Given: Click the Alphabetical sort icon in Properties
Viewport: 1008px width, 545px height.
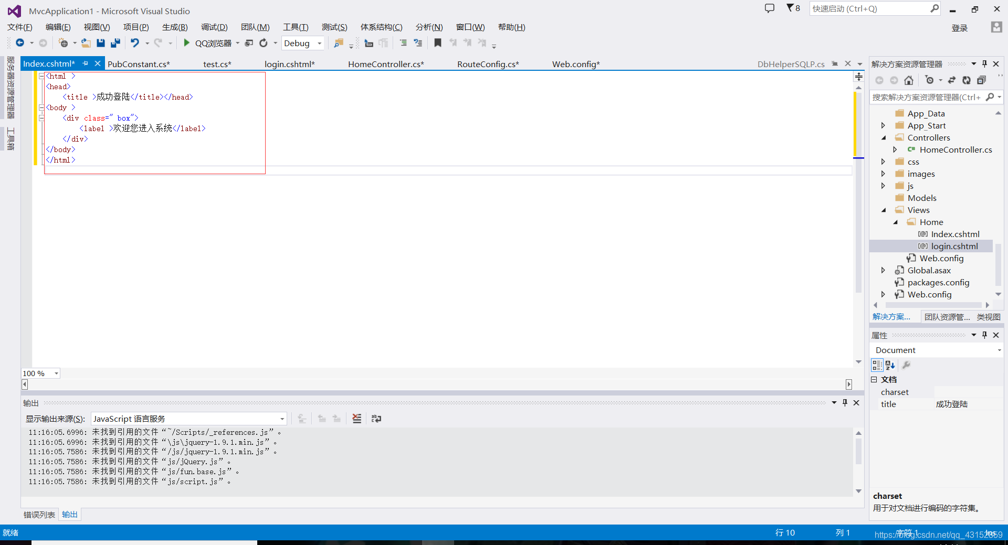Looking at the screenshot, I should click(x=890, y=365).
